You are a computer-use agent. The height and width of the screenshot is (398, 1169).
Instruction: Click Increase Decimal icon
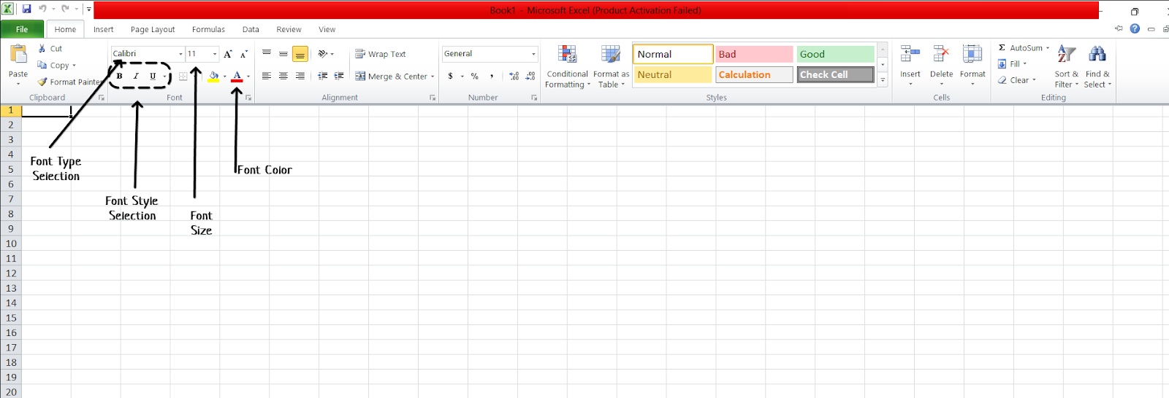(514, 76)
